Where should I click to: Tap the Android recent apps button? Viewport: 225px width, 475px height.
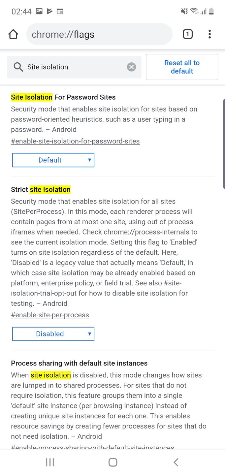(x=50, y=462)
